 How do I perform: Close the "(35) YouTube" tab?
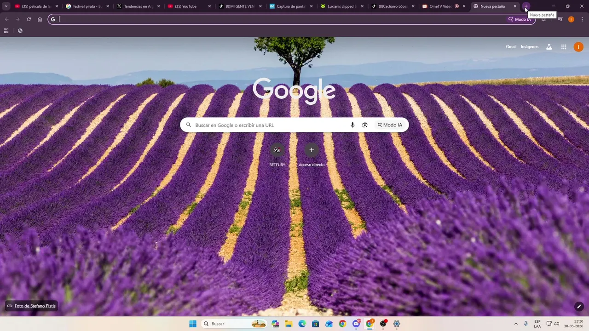coord(209,6)
